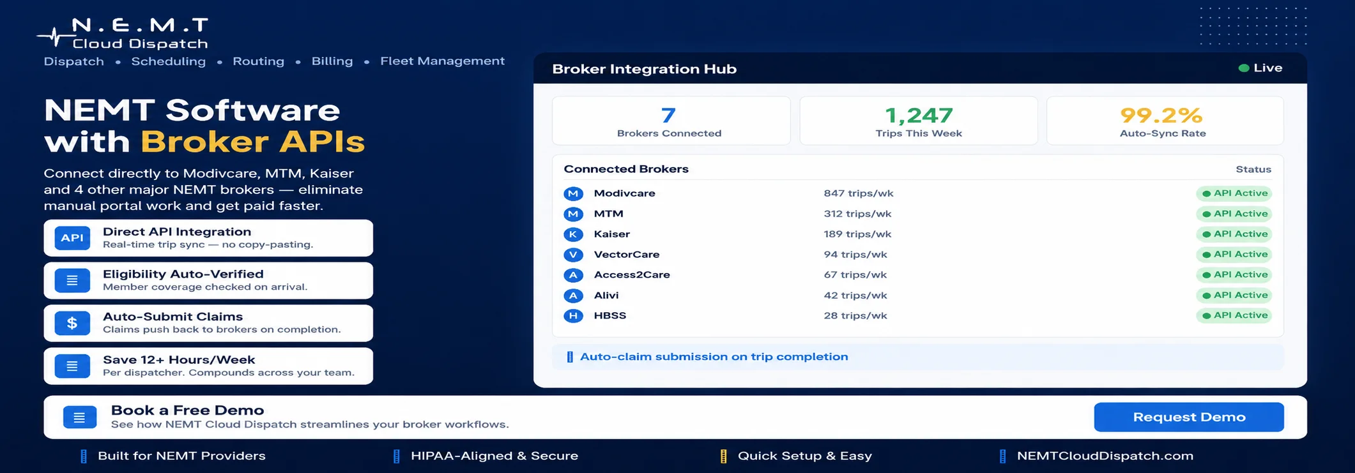This screenshot has height=473, width=1355.
Task: Click the 67 trips/wk value
Action: coord(855,275)
